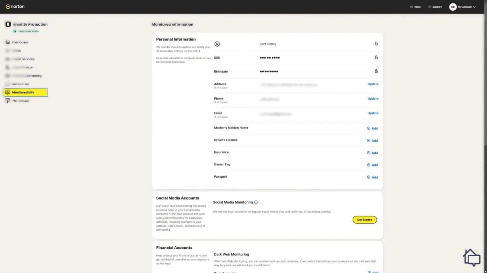The image size is (487, 273).
Task: Open the Inbox from the top bar
Action: pos(416,7)
